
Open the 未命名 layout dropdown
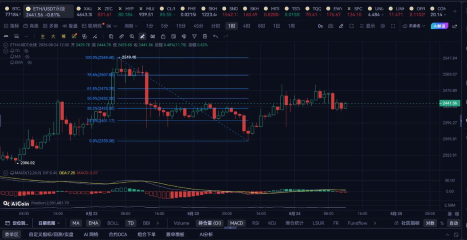click(x=414, y=26)
